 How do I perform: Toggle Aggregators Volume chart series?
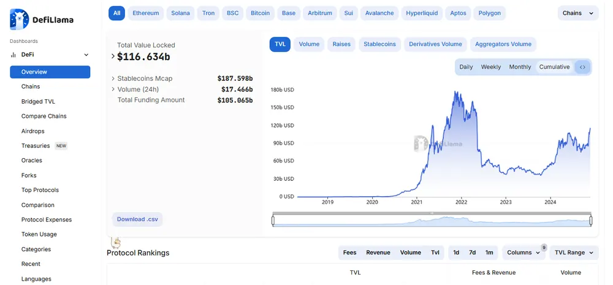[x=503, y=44]
